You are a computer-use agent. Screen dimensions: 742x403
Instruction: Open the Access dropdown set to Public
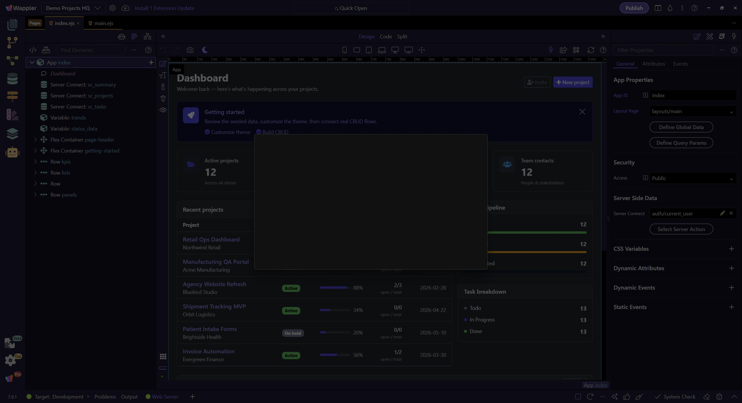click(692, 178)
